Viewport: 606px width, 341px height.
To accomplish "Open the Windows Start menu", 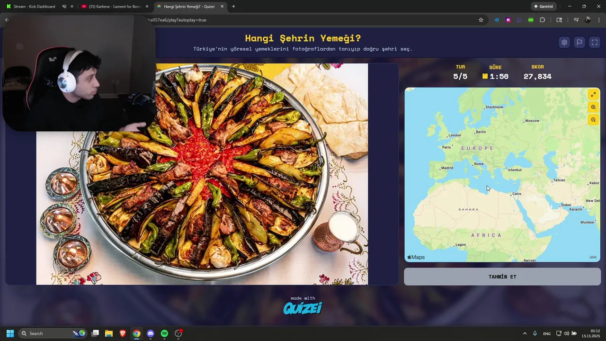I will point(10,333).
